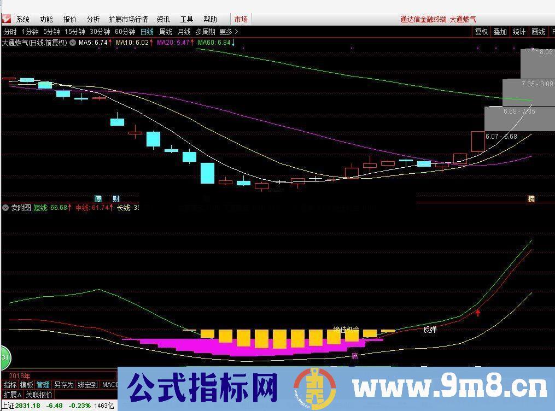Open the 工具 menu
Viewport: 555px width, 411px height.
[186, 18]
